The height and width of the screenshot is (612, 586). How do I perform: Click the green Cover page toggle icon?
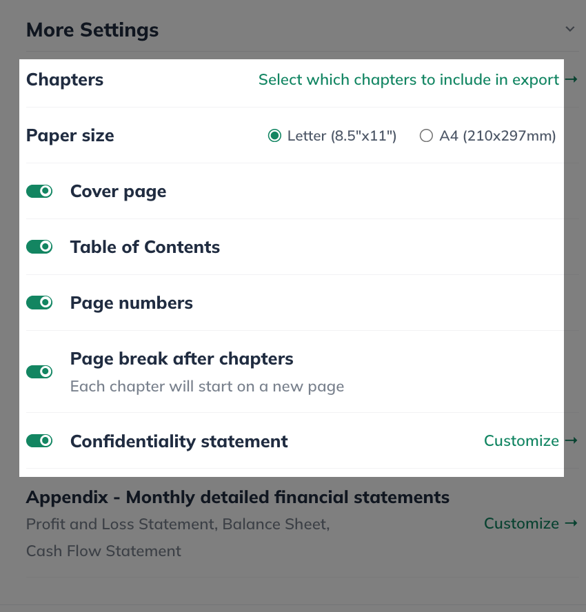(39, 191)
